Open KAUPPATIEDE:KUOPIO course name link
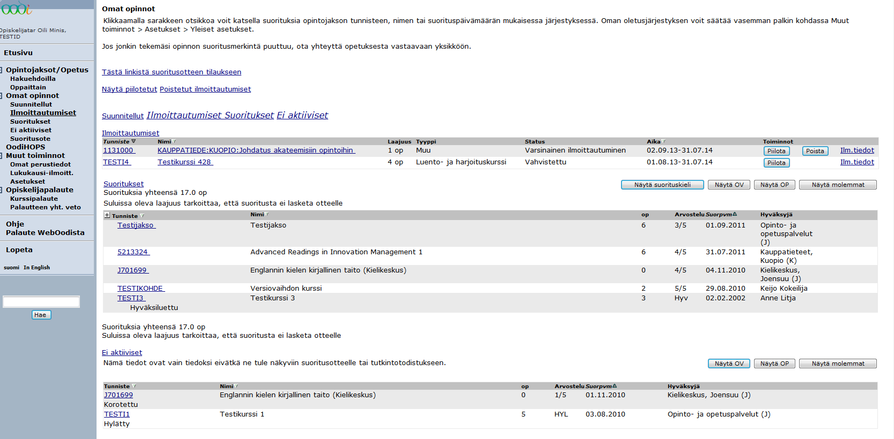Image resolution: width=894 pixels, height=439 pixels. click(x=255, y=150)
